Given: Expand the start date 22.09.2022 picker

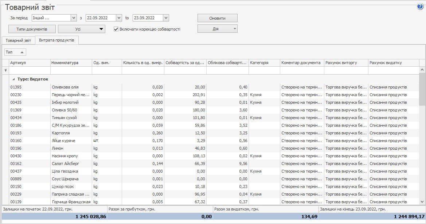Looking at the screenshot, I should [119, 18].
